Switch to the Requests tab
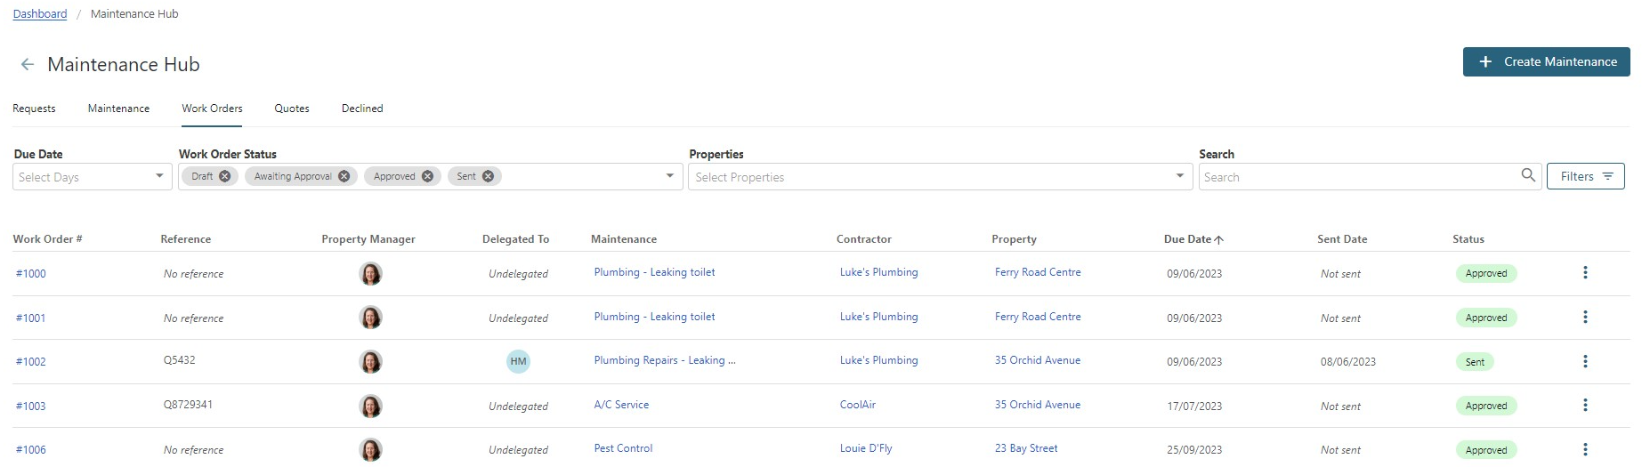This screenshot has width=1642, height=467. tap(34, 109)
